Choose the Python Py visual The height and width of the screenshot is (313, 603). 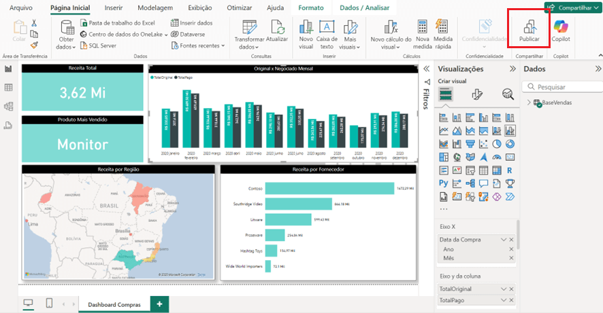pyautogui.click(x=444, y=183)
